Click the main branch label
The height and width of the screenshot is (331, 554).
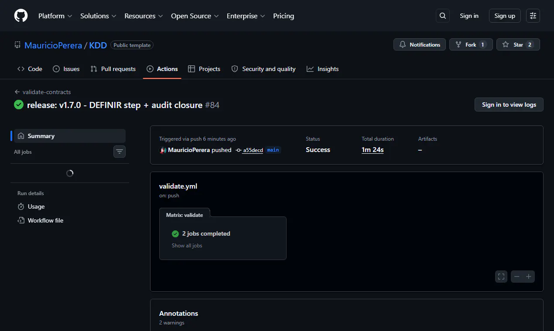(273, 150)
